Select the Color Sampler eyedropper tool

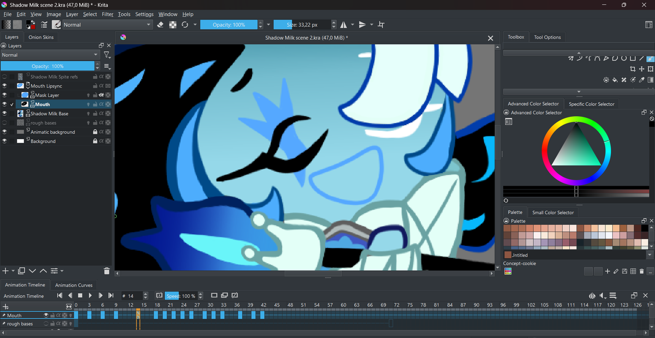(x=642, y=80)
